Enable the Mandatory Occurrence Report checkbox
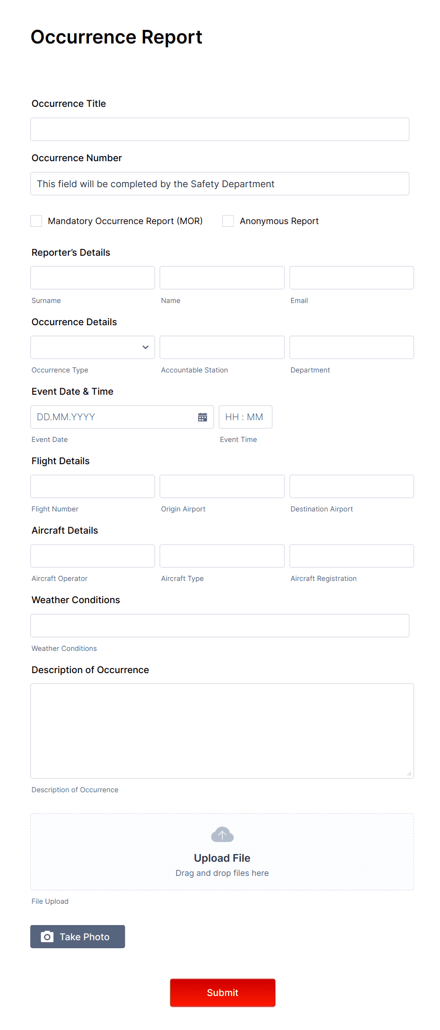440x1030 pixels. 36,221
